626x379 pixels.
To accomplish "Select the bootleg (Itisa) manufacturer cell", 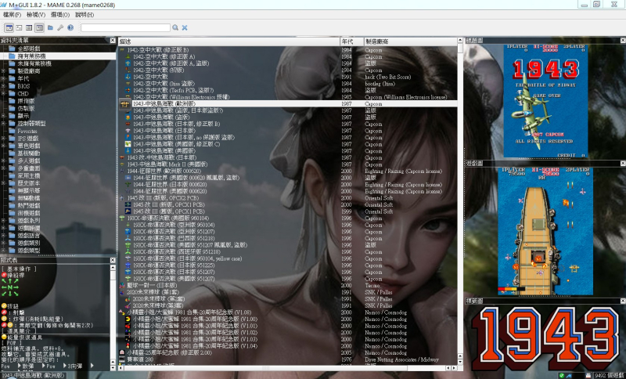I will click(x=380, y=84).
